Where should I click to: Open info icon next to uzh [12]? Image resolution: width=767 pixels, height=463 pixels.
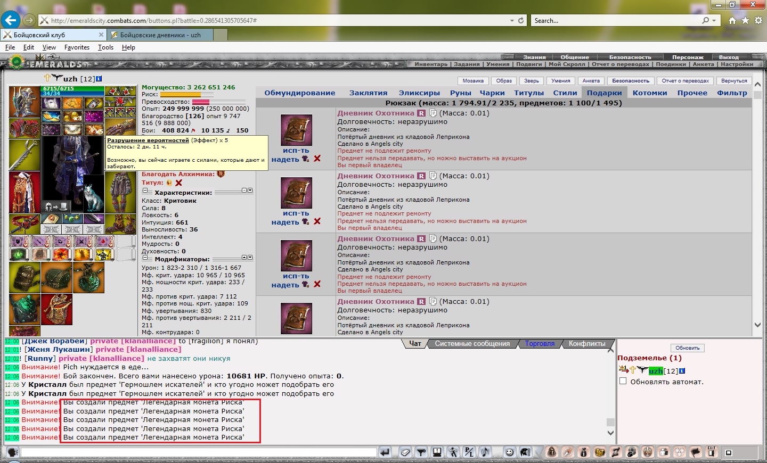(x=99, y=79)
